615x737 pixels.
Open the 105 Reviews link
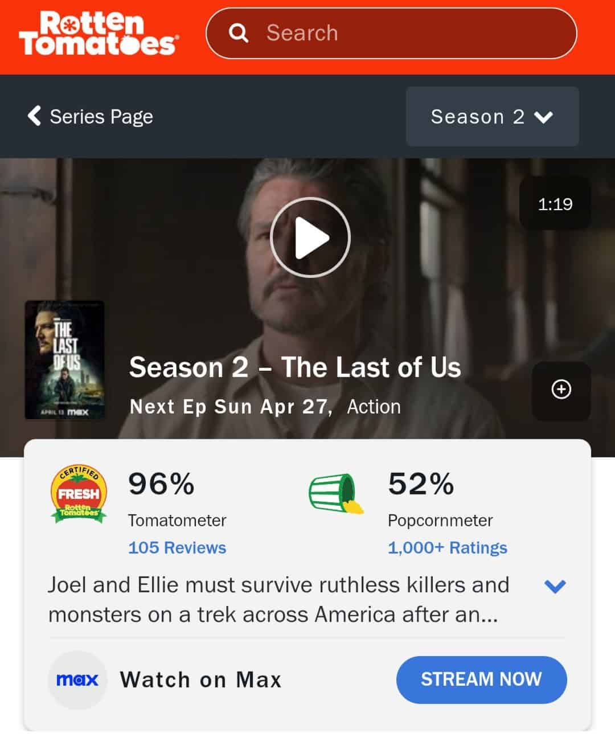click(x=177, y=547)
